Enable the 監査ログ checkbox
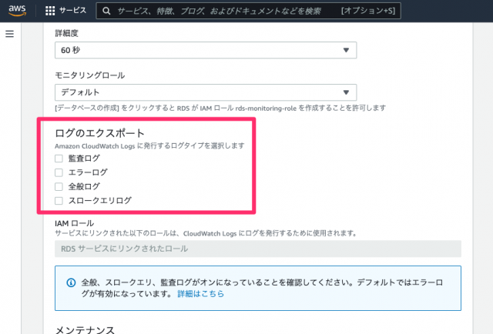Screen dimensions: 493x334 [59, 159]
